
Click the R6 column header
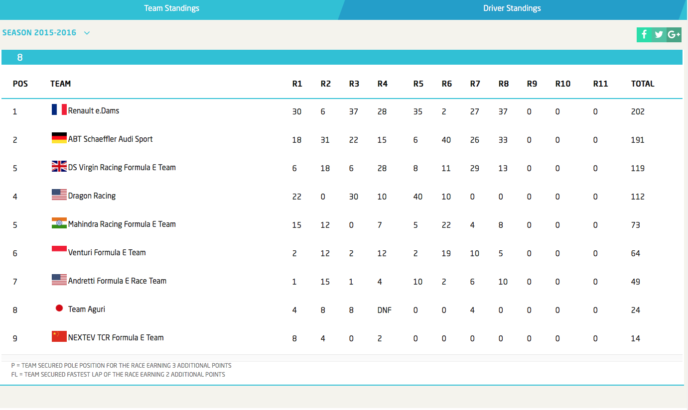click(x=447, y=84)
